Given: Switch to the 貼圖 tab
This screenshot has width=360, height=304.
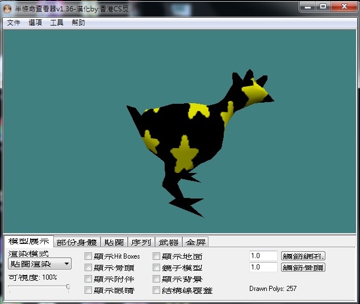Looking at the screenshot, I should click(115, 242).
